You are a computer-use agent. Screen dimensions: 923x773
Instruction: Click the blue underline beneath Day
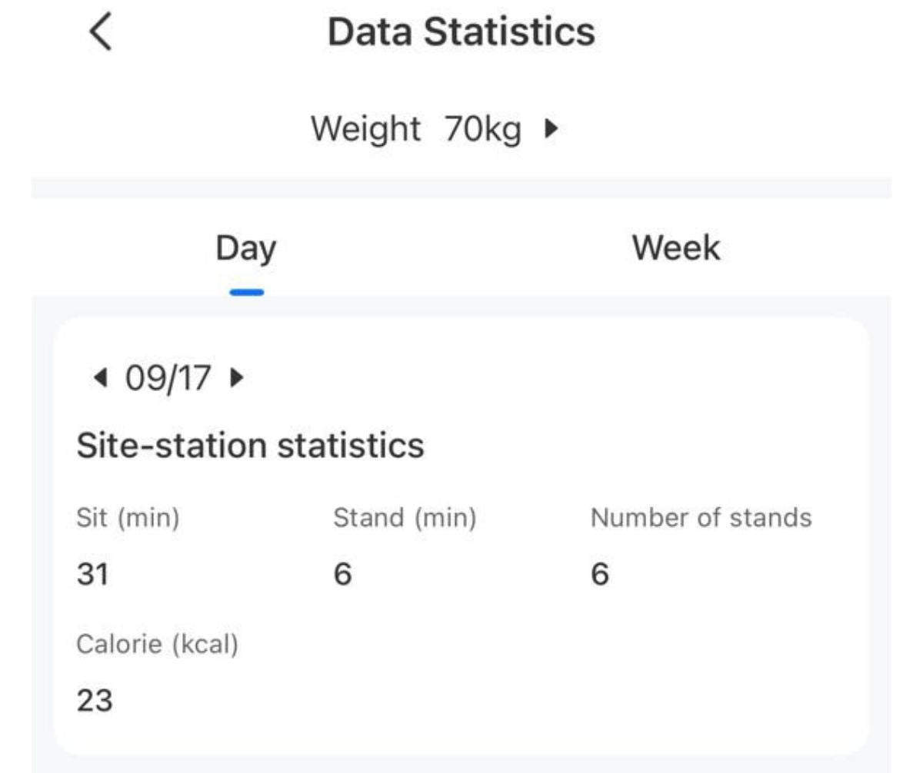[x=246, y=293]
